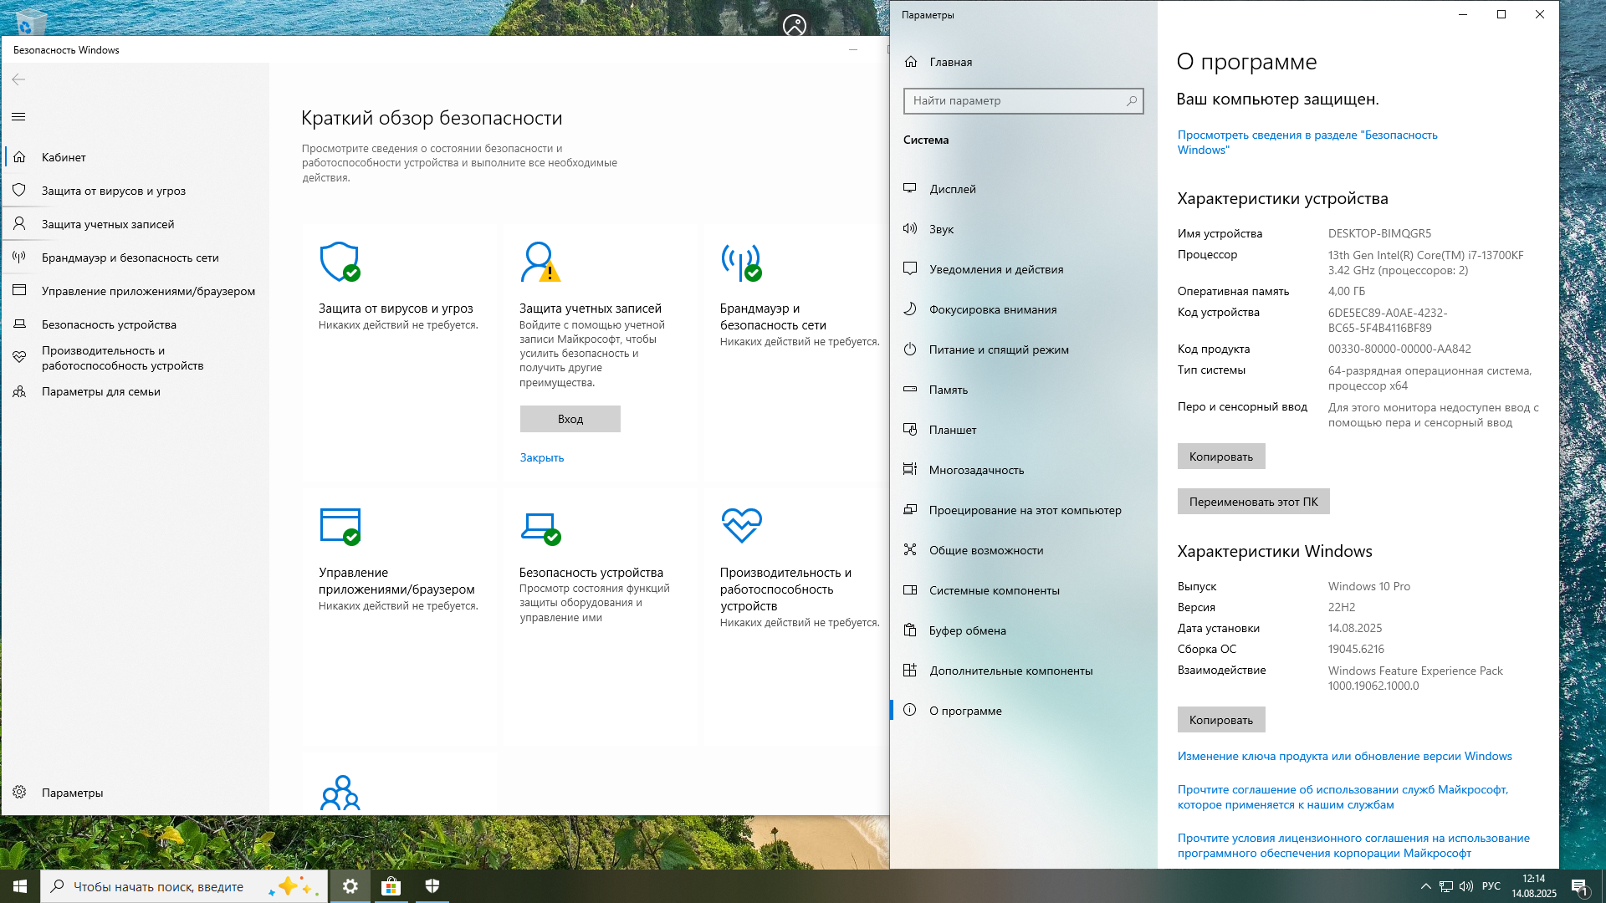Copy Windows specifications with lower Копировать button
Screen dimensions: 1606x903
[1221, 720]
